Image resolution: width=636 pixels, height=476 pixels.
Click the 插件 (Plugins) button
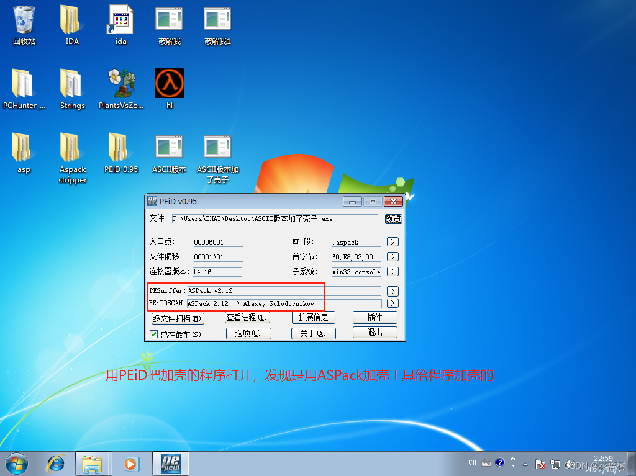[375, 318]
